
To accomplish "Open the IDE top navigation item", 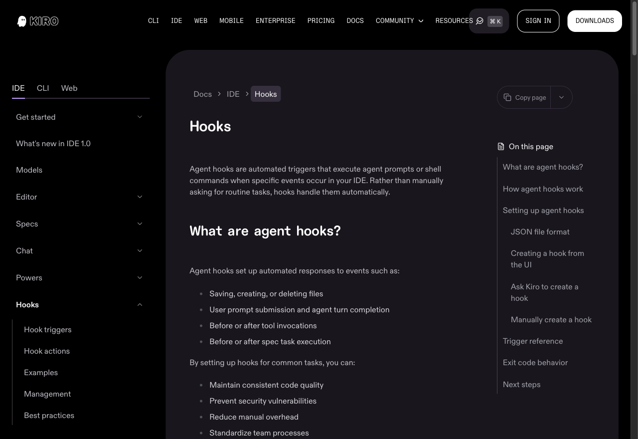I will pos(176,21).
